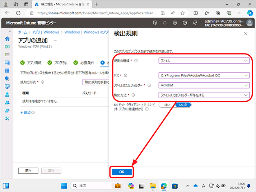Open the 必要条件 wizard step

[84, 63]
